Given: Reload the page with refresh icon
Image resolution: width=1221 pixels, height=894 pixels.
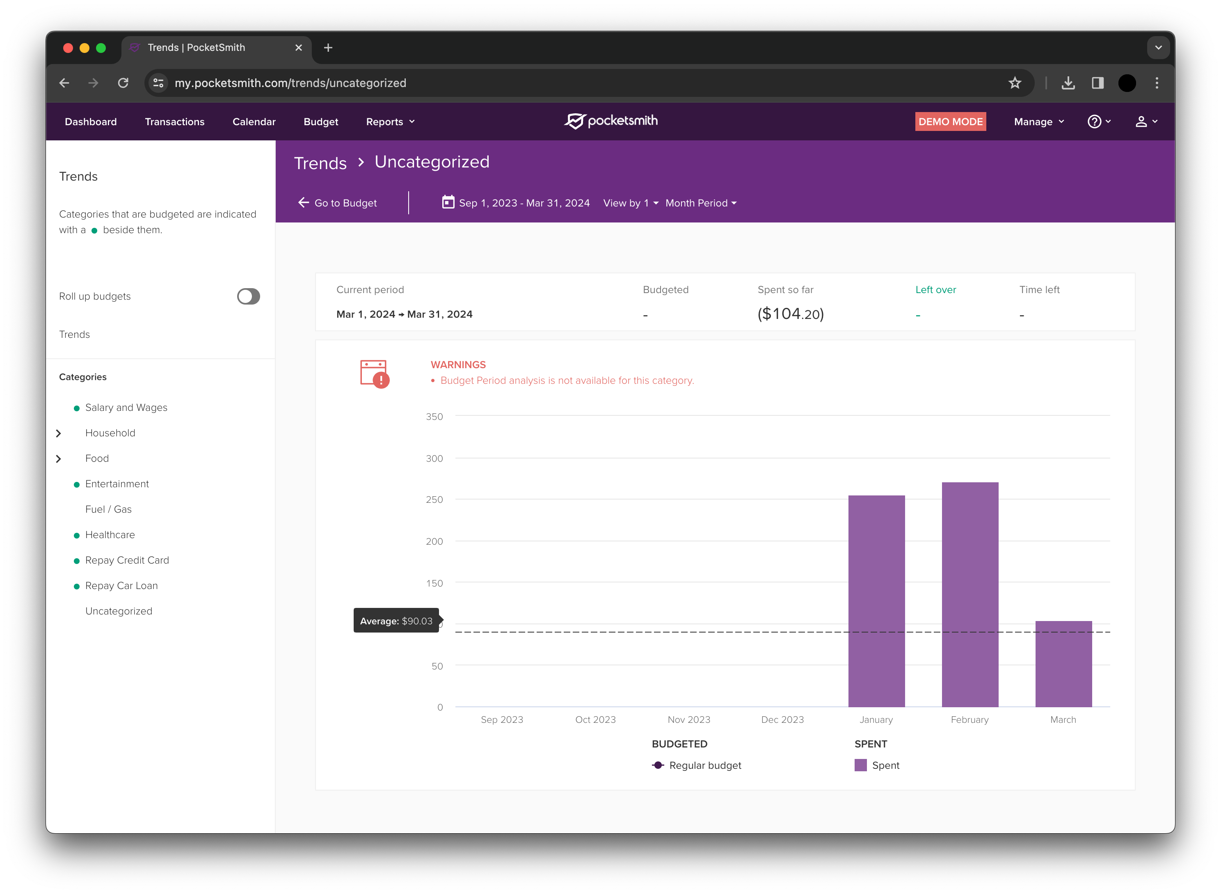Looking at the screenshot, I should click(x=123, y=83).
